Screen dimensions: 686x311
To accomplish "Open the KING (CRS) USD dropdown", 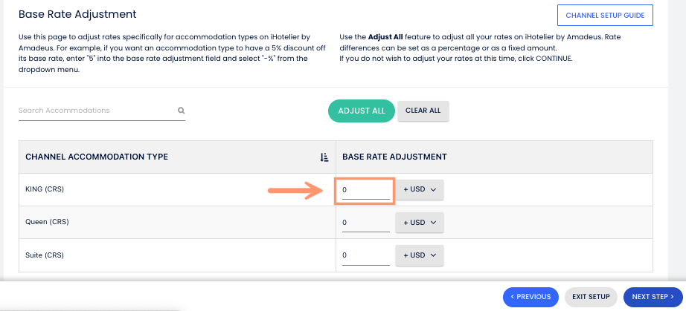I will click(x=419, y=189).
